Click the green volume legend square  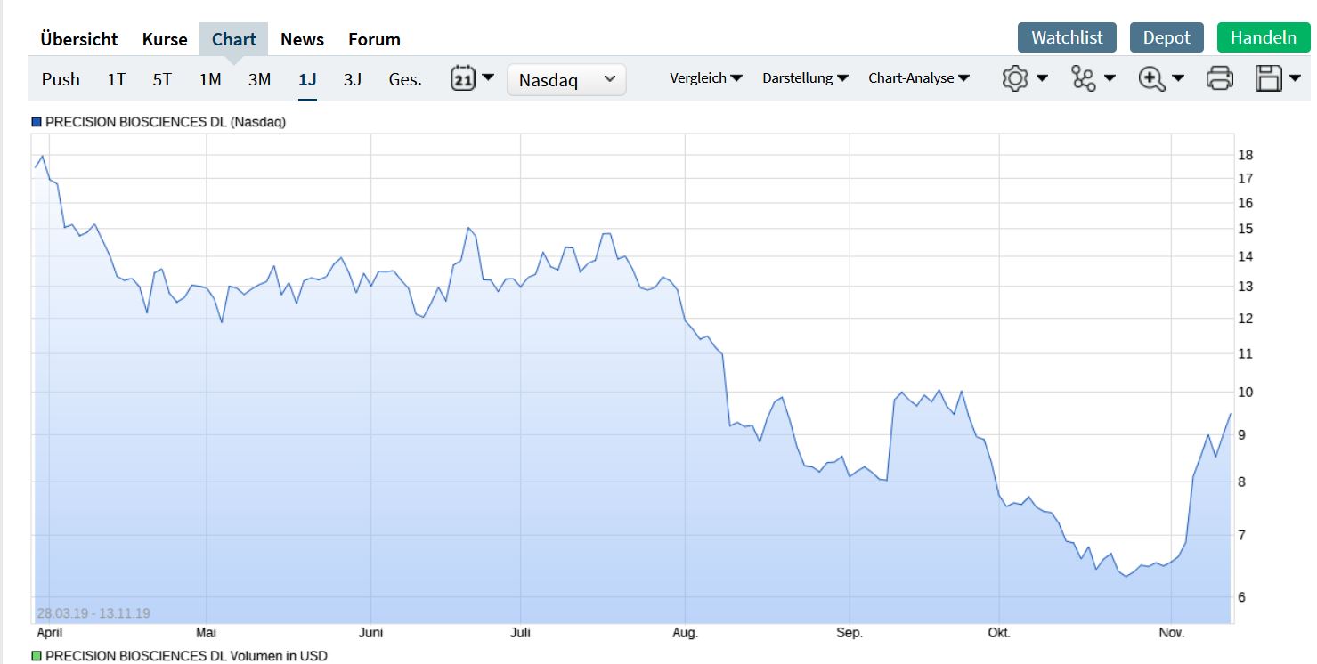coord(37,656)
